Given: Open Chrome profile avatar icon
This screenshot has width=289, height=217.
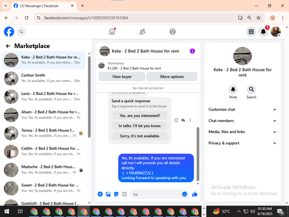Looking at the screenshot, I should 272,18.
